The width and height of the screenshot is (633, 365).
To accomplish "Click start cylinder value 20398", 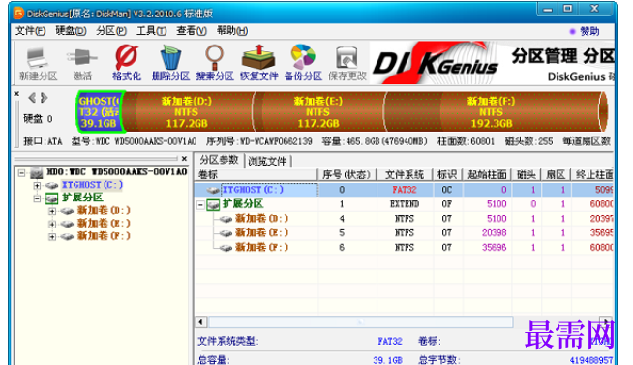I will [495, 233].
